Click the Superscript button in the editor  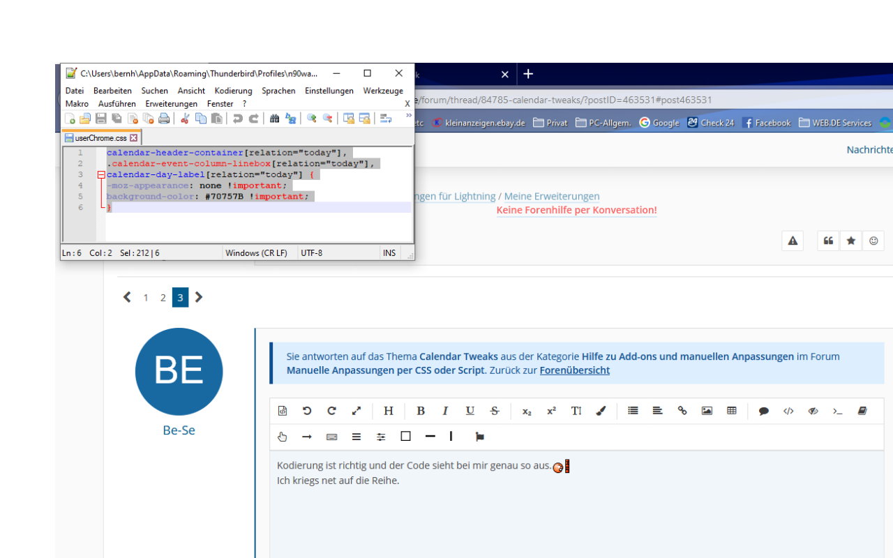pyautogui.click(x=551, y=411)
